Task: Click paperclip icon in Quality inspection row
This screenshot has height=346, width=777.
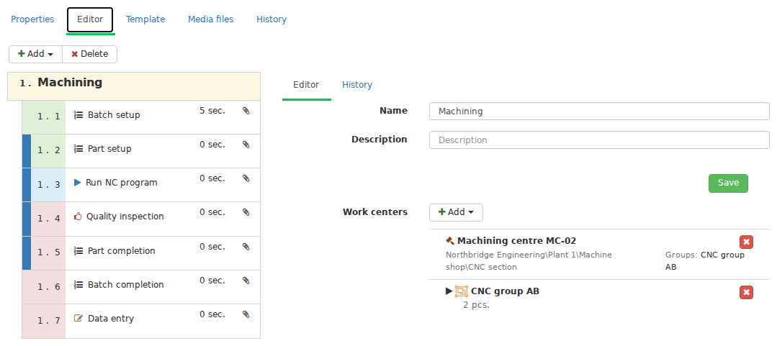Action: pyautogui.click(x=246, y=212)
